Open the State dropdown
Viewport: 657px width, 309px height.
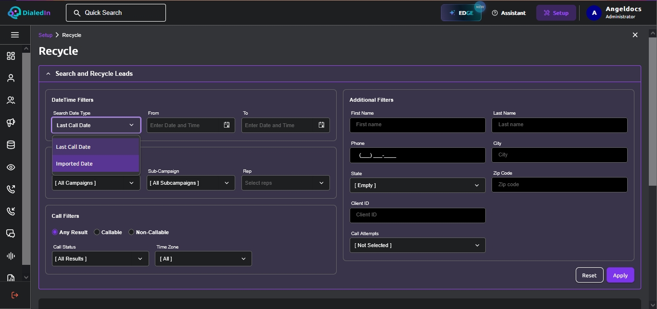(x=417, y=185)
